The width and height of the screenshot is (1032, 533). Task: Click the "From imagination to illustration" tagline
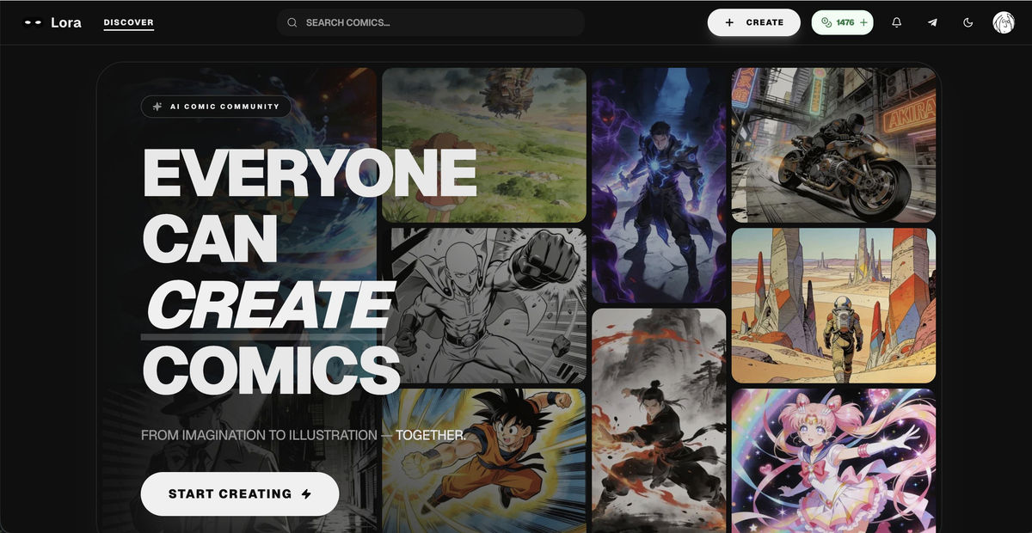304,435
